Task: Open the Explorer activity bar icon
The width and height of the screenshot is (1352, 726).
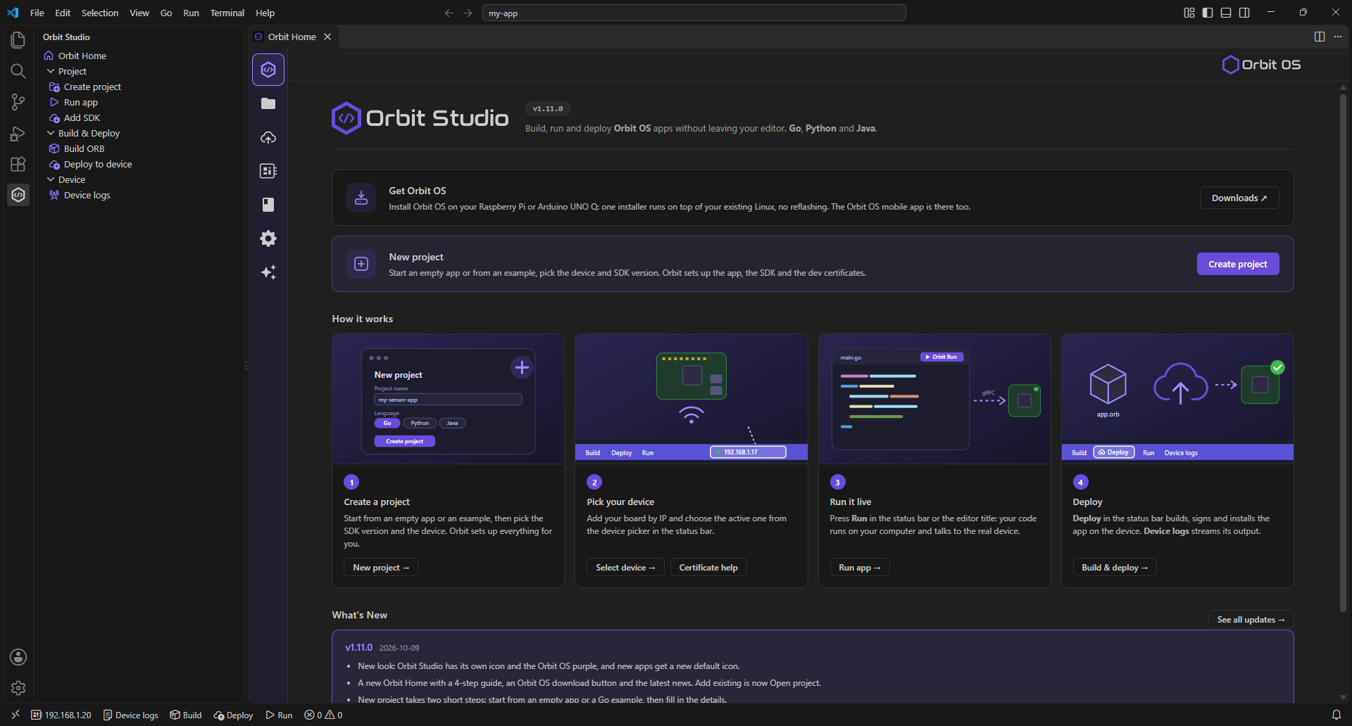Action: [18, 40]
